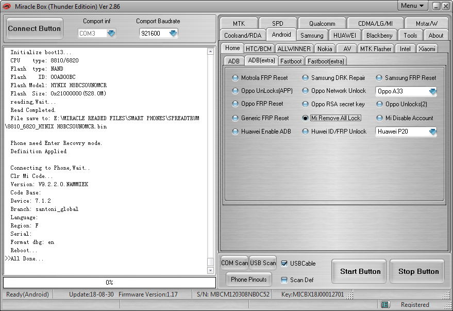Enable the Scan Def checkbox
This screenshot has width=453, height=311.
pyautogui.click(x=284, y=280)
